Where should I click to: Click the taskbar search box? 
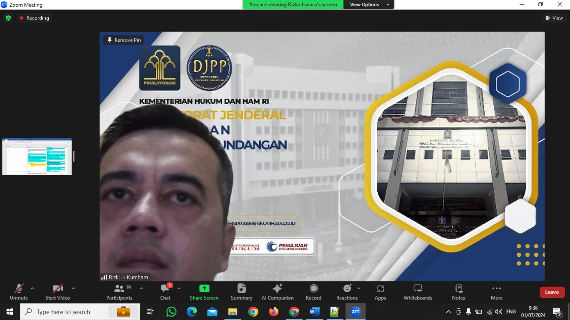click(80, 312)
